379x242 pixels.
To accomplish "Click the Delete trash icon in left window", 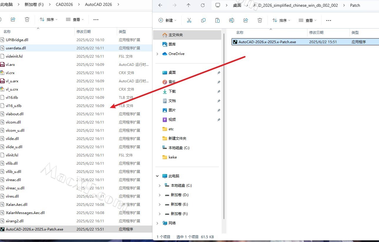I will point(27,19).
